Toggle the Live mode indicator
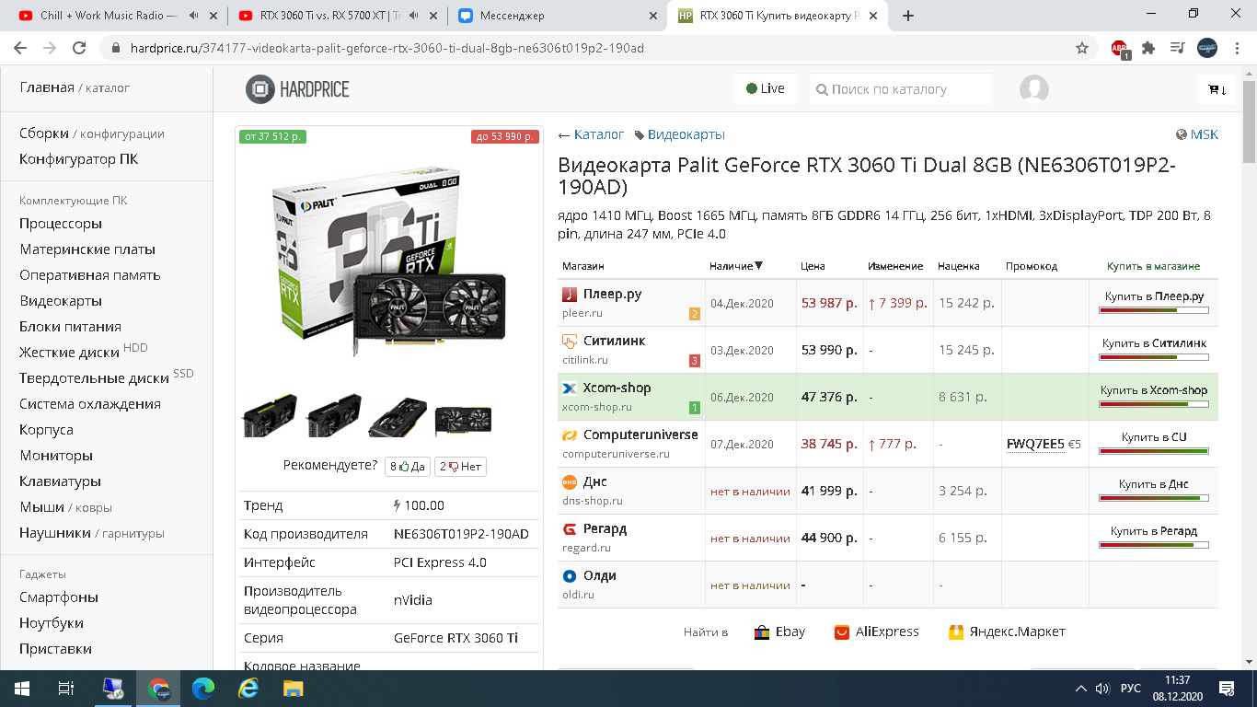Image resolution: width=1257 pixels, height=707 pixels. 765,88
